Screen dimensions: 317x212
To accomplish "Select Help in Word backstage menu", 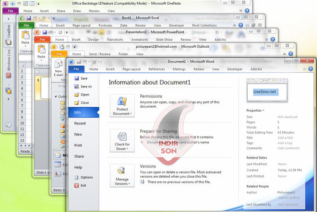I will tap(78, 167).
